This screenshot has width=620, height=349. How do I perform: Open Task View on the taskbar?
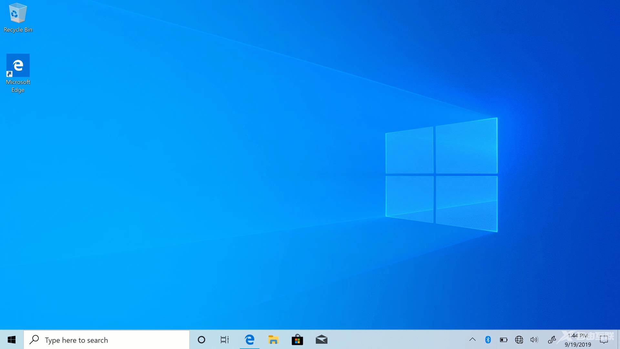click(x=225, y=340)
